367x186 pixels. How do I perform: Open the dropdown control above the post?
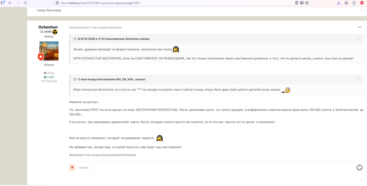tap(361, 10)
